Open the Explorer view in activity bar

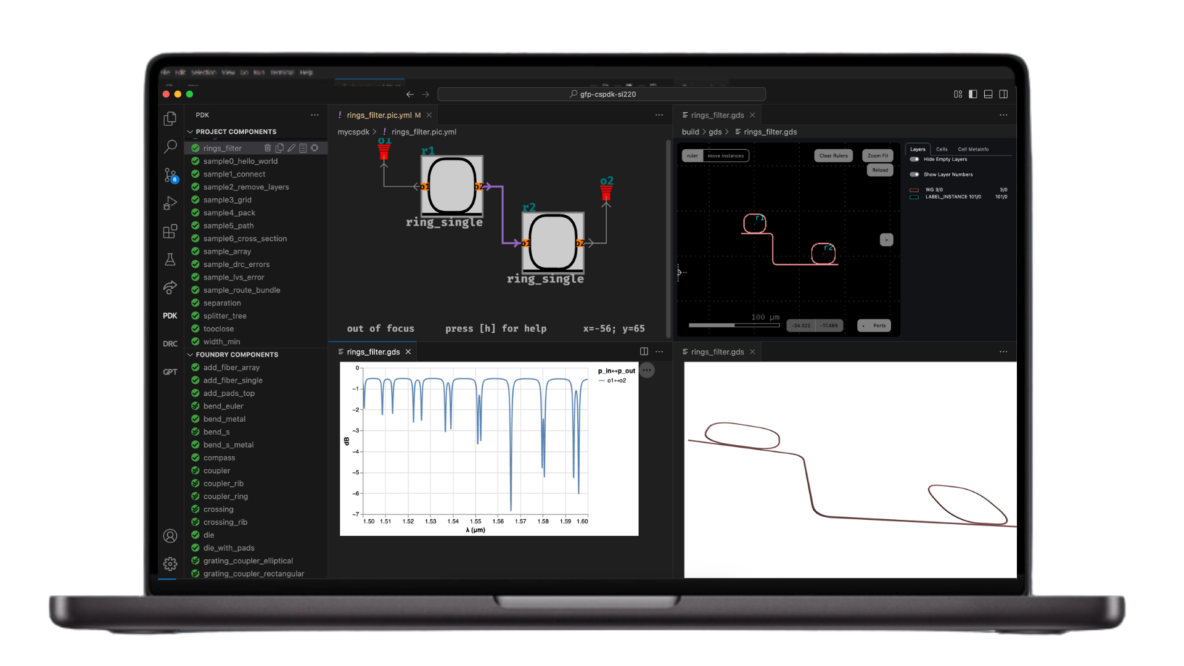[170, 118]
